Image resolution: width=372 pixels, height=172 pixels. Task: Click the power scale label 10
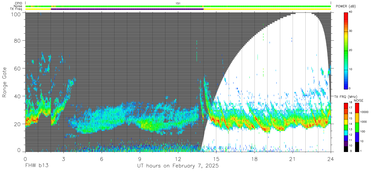pos(350,69)
